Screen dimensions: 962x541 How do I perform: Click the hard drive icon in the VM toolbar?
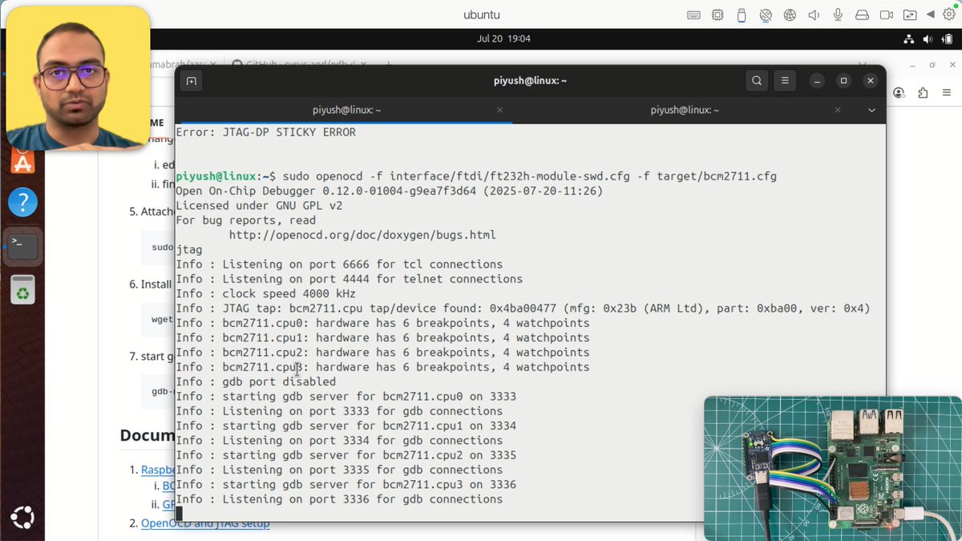[862, 15]
